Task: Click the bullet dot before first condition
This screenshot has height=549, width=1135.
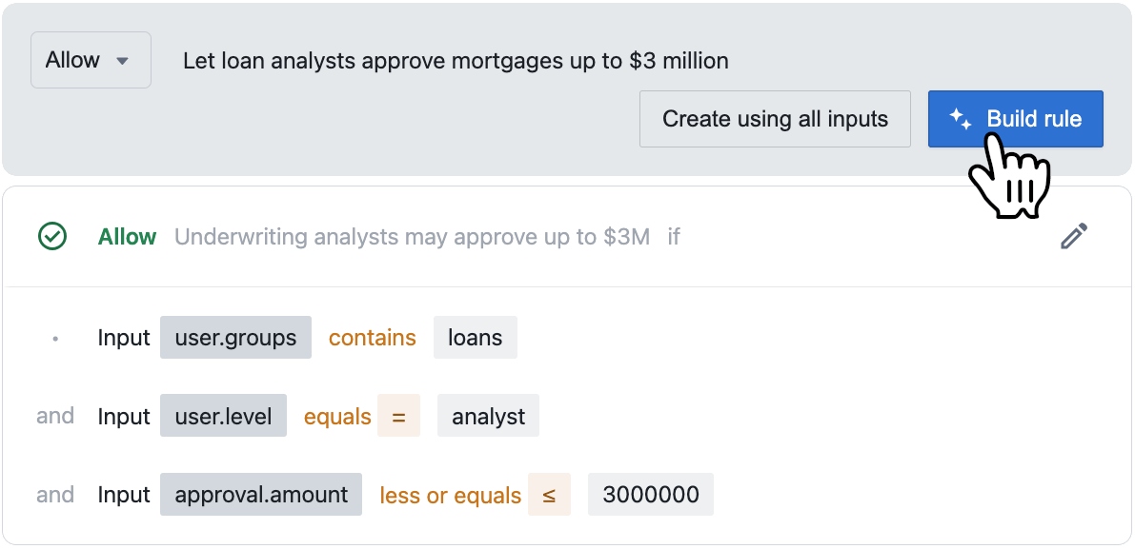Action: click(x=55, y=338)
